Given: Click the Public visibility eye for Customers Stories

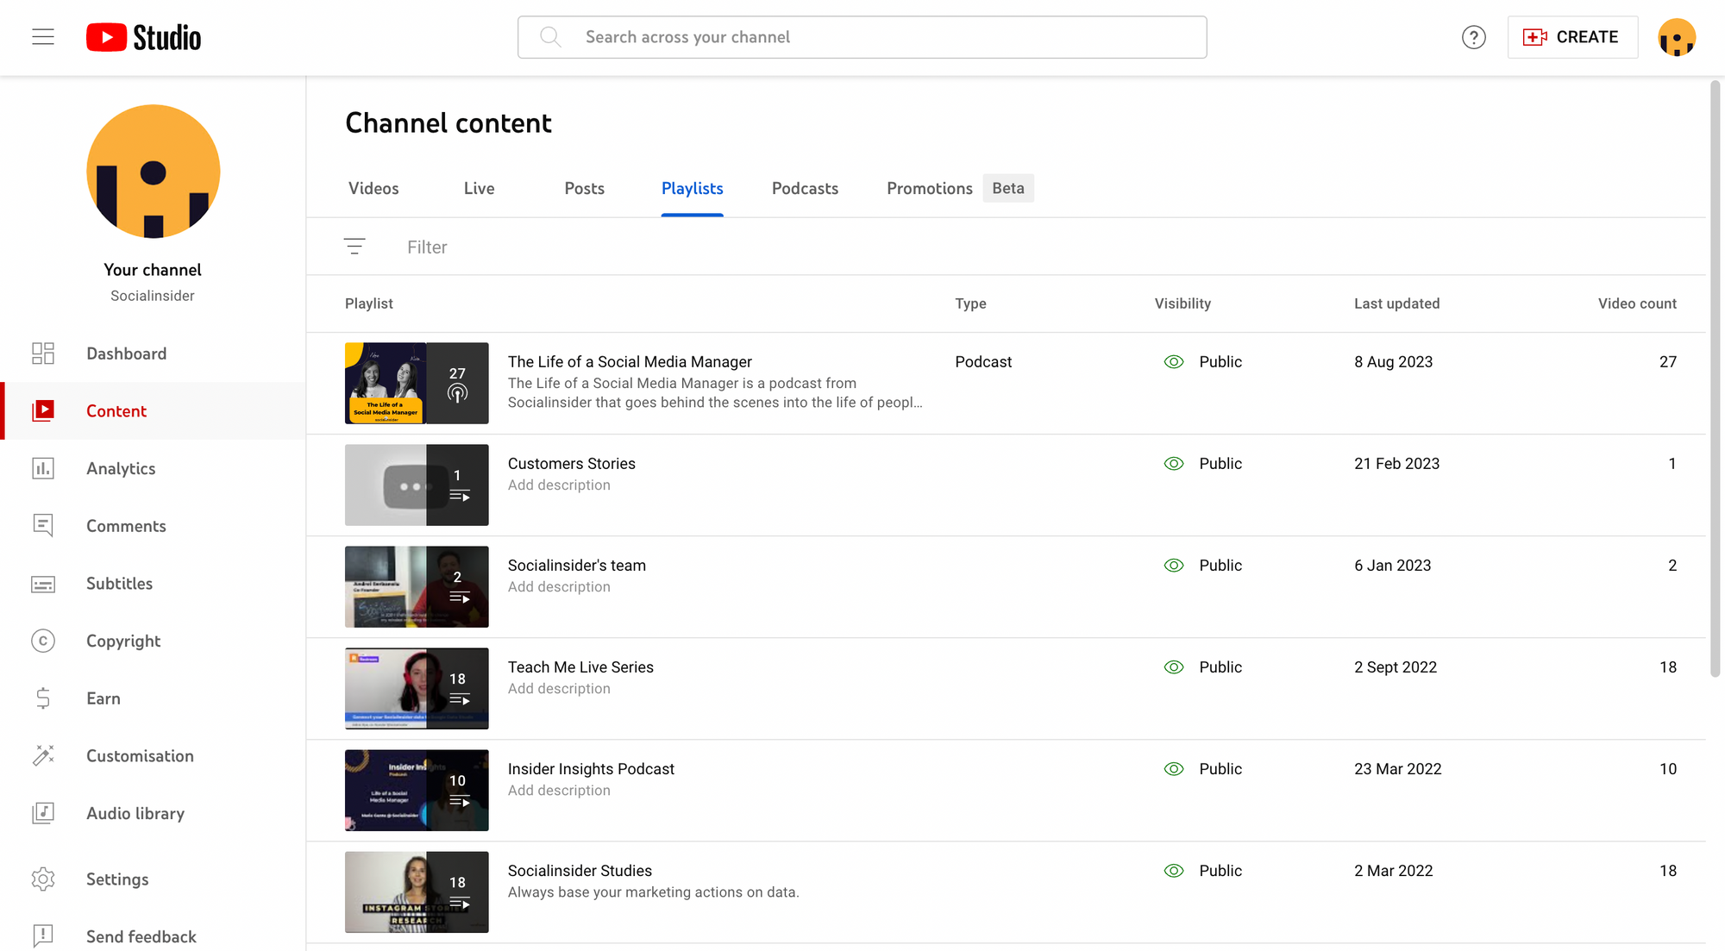Looking at the screenshot, I should 1174,464.
